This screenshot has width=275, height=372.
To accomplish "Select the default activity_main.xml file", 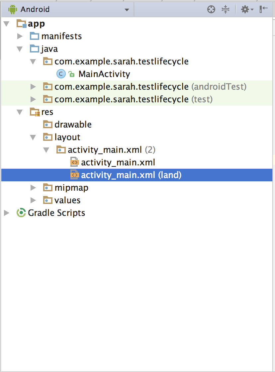I will point(118,162).
